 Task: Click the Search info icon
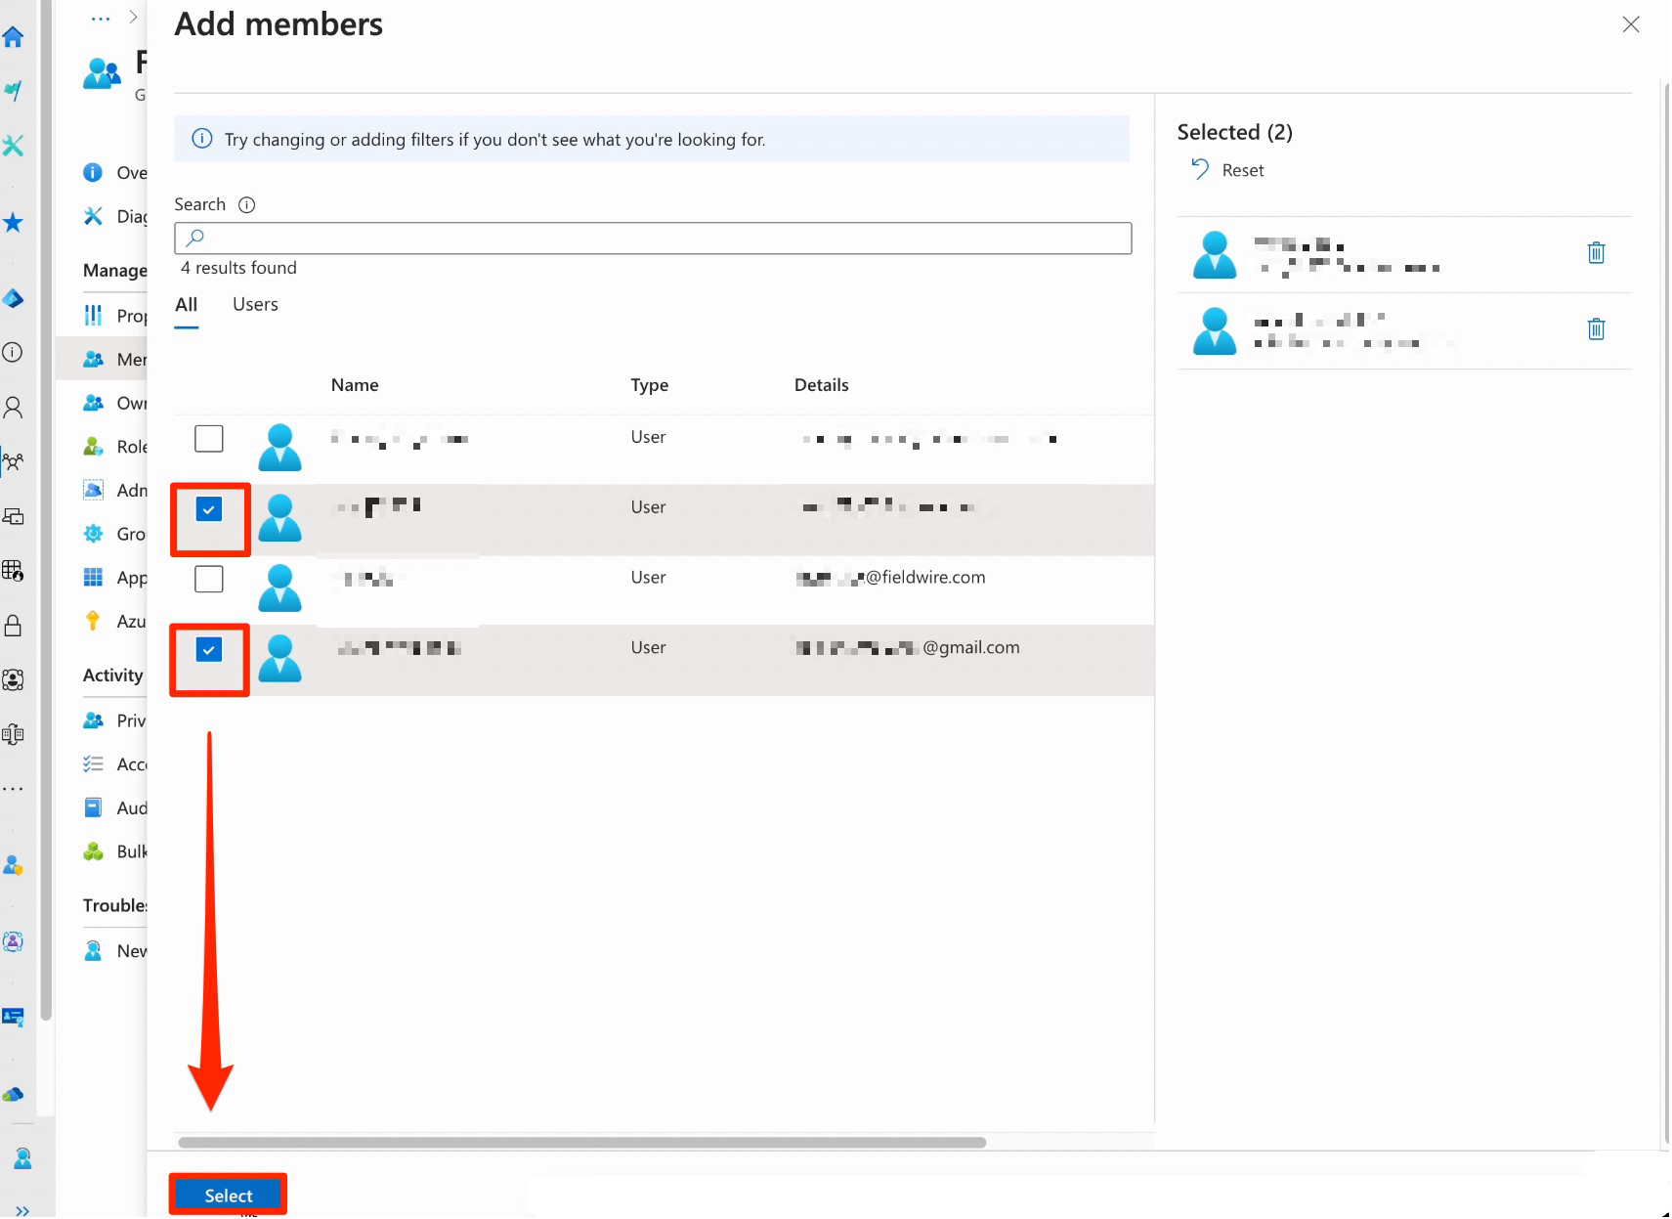coord(247,204)
